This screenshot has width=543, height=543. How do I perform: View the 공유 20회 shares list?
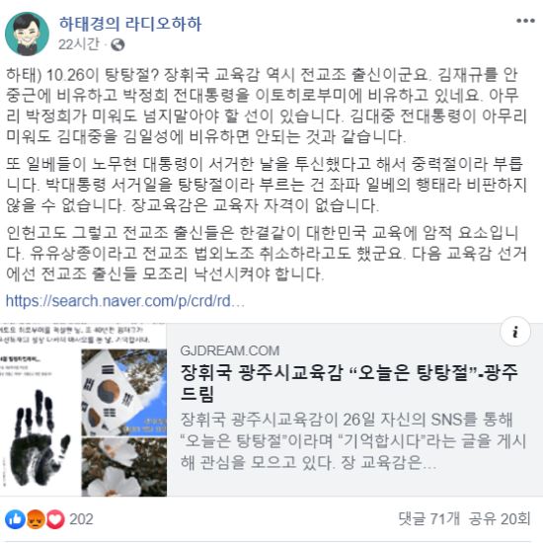tap(500, 518)
